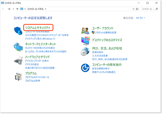Click the 表示方法: label text
Image resolution: width=162 pixels, height=115 pixels.
point(128,18)
